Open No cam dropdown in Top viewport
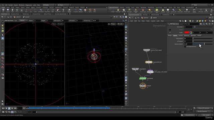Image resolution: width=214 pixels, height=120 pixels. [x=61, y=24]
